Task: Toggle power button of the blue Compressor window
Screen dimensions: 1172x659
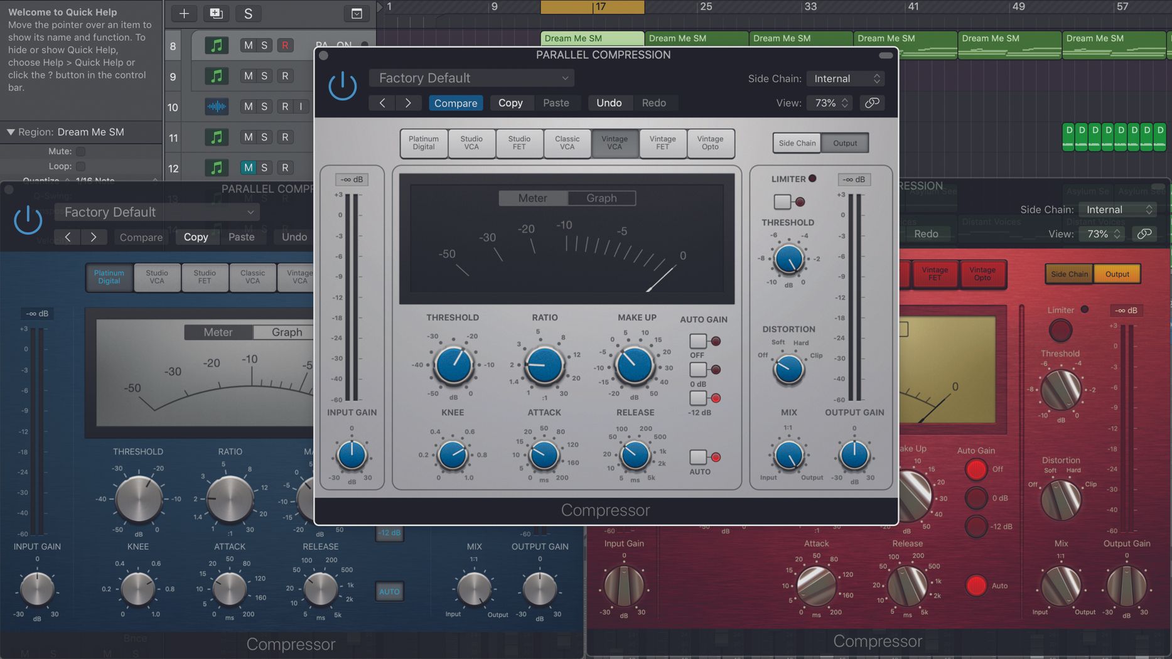Action: click(x=28, y=220)
